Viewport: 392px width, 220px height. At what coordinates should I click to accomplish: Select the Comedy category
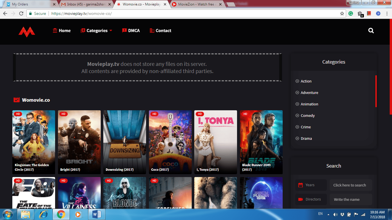pyautogui.click(x=305, y=115)
